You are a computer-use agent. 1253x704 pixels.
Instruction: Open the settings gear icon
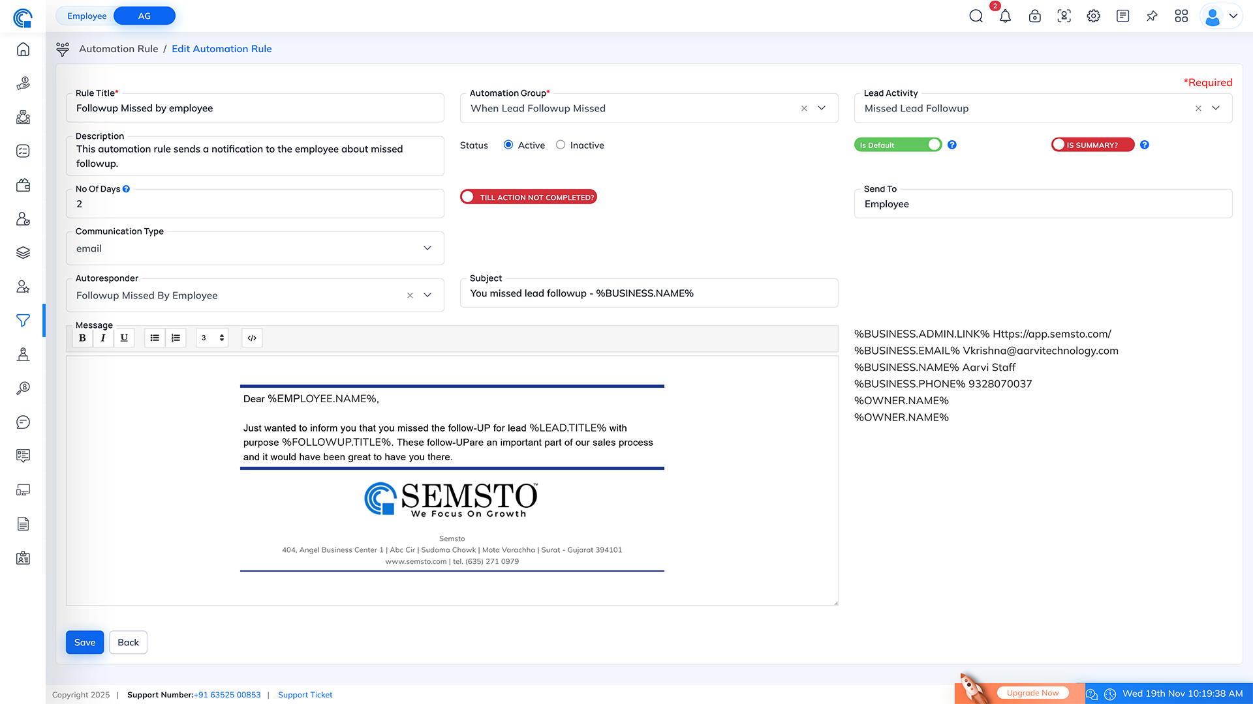pyautogui.click(x=1093, y=16)
